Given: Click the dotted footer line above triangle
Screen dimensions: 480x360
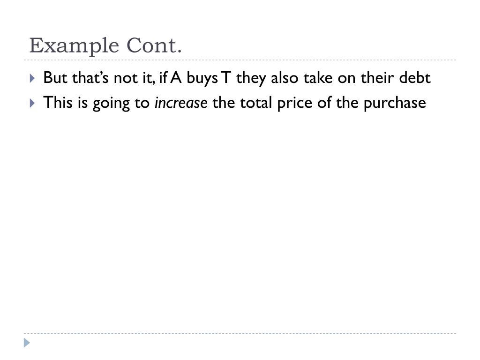Looking at the screenshot, I should coord(240,333).
